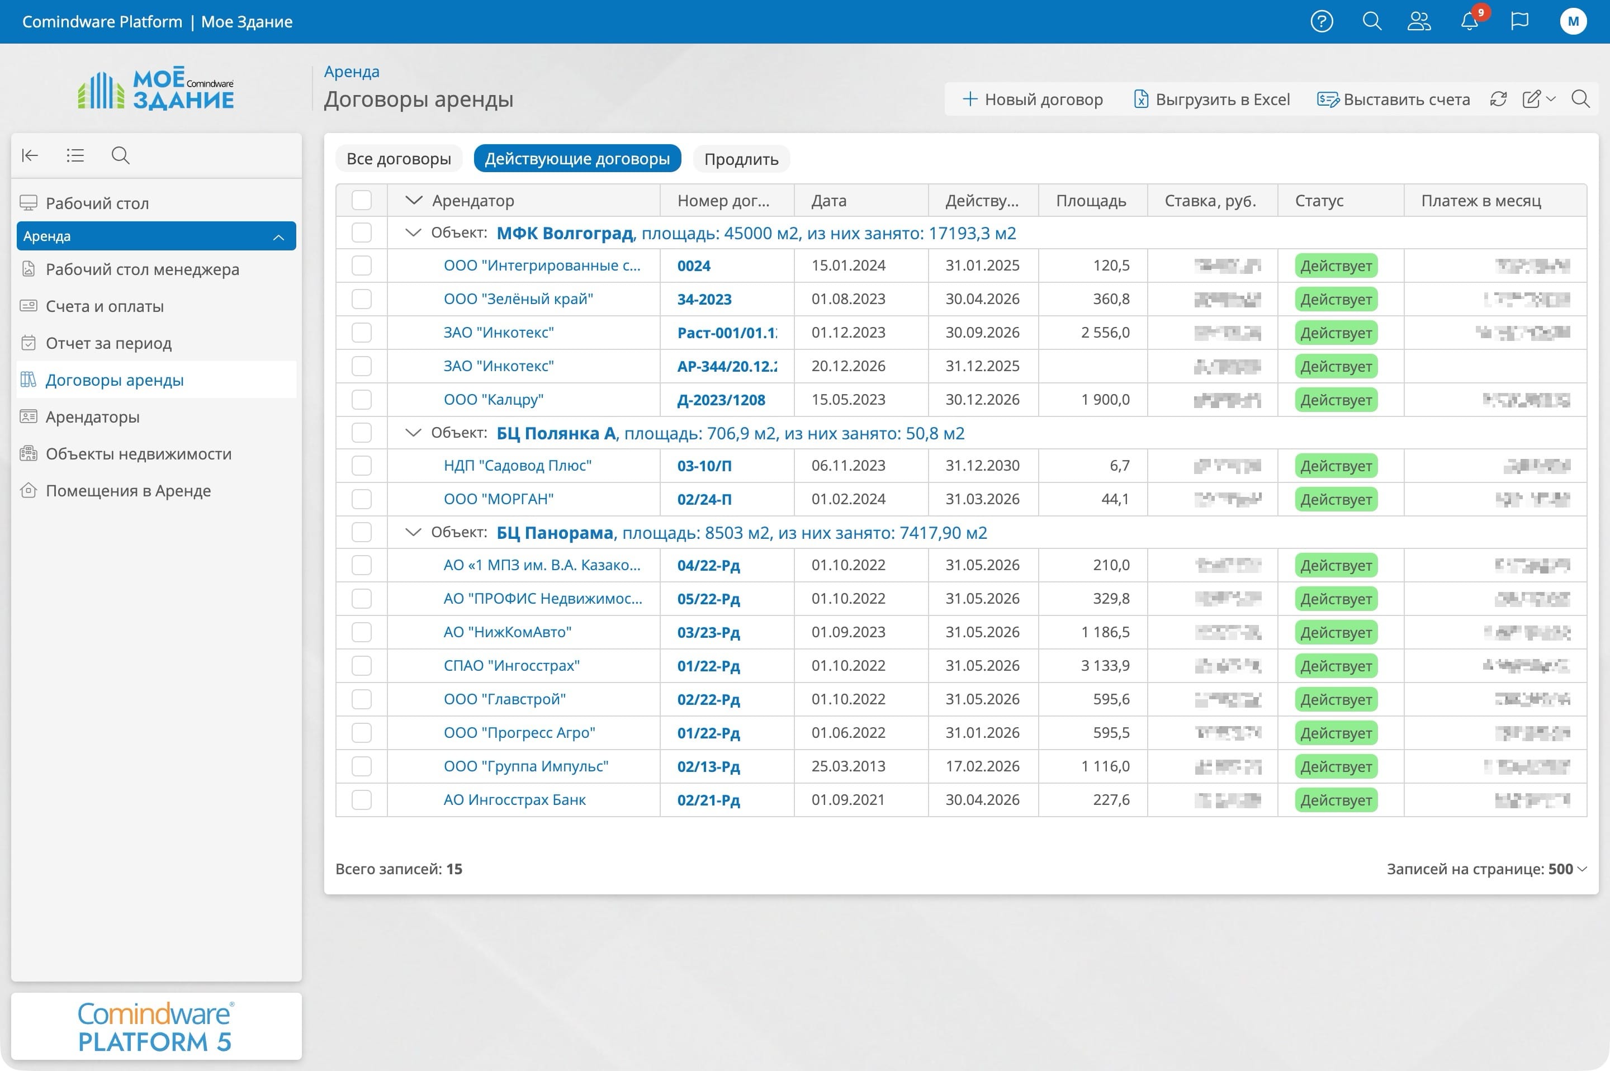Viewport: 1610px width, 1071px height.
Task: Click the list view icon in sidebar
Action: point(75,156)
